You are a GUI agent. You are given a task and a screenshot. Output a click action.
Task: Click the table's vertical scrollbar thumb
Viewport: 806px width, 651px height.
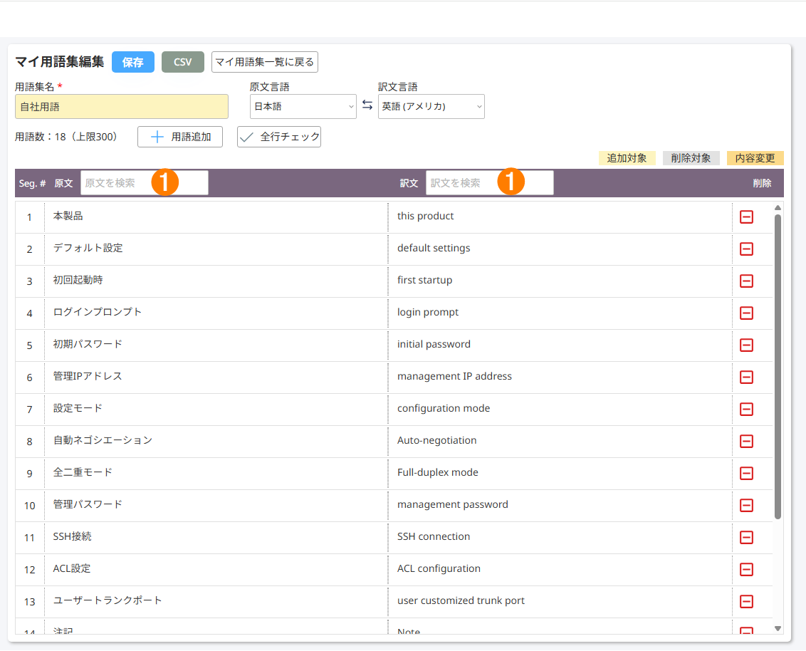tap(778, 367)
